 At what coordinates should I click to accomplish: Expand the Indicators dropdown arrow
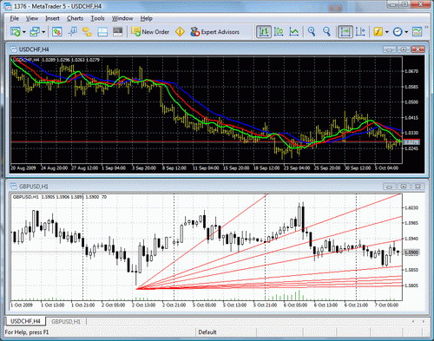click(x=387, y=32)
